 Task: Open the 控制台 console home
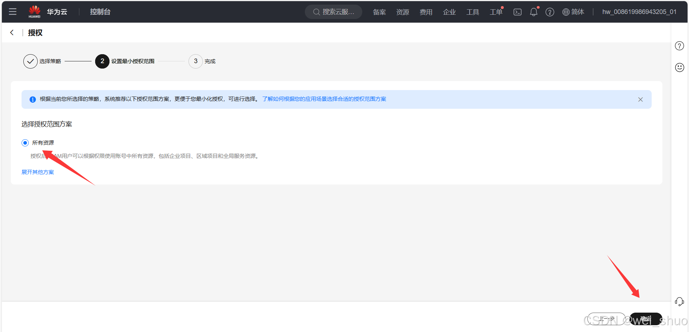[x=100, y=12]
